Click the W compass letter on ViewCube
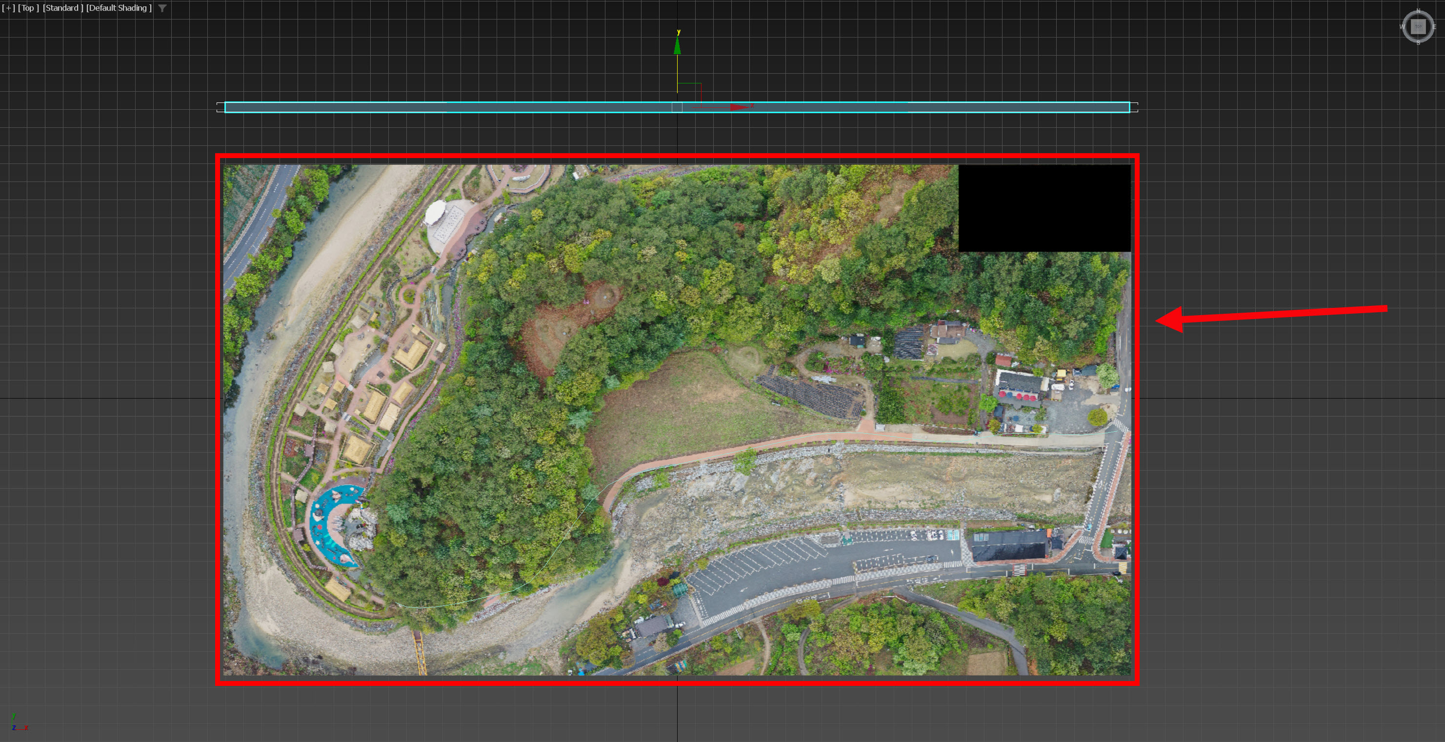The image size is (1445, 742). [1402, 26]
